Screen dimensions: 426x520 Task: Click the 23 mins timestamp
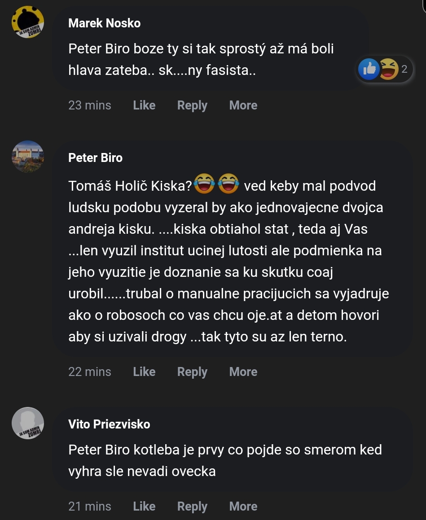(90, 105)
